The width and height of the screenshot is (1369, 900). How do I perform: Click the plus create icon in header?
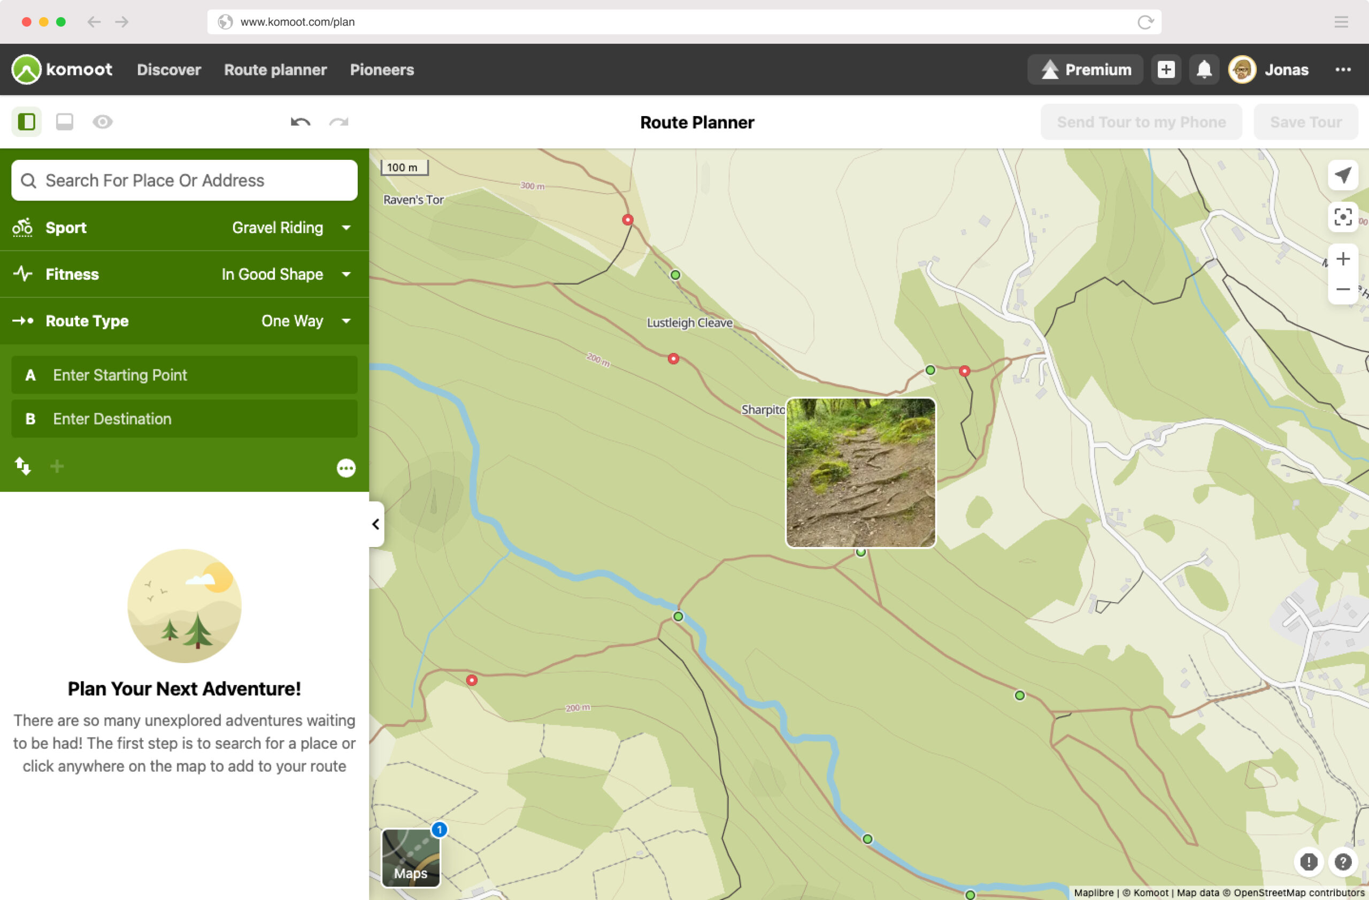coord(1165,70)
